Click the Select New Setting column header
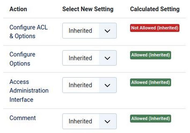This screenshot has height=133, width=190. (88, 9)
